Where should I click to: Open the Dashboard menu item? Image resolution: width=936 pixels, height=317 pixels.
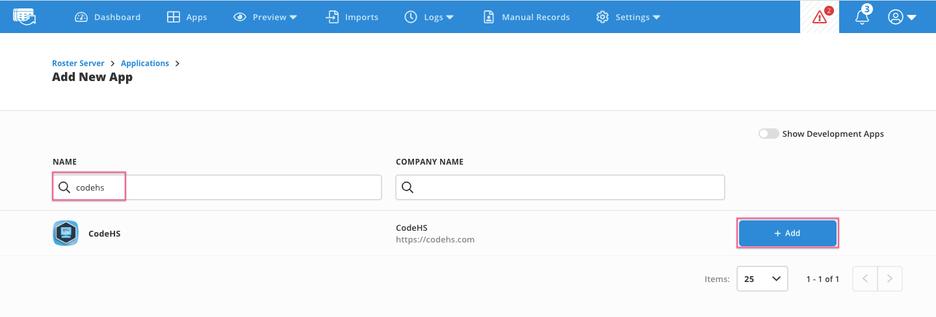[108, 17]
